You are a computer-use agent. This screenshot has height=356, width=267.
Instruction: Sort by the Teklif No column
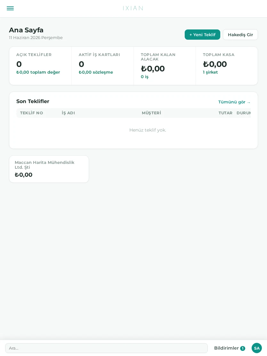32,113
